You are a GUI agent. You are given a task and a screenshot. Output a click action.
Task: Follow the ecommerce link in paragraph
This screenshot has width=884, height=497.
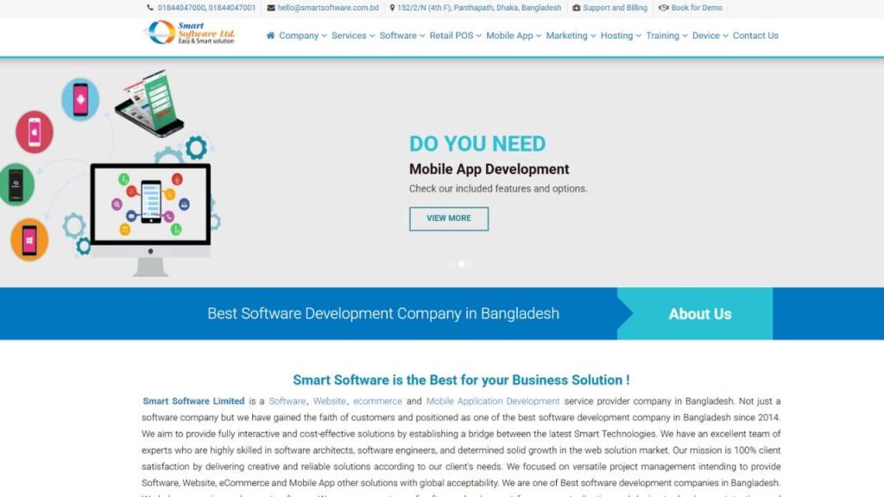378,401
